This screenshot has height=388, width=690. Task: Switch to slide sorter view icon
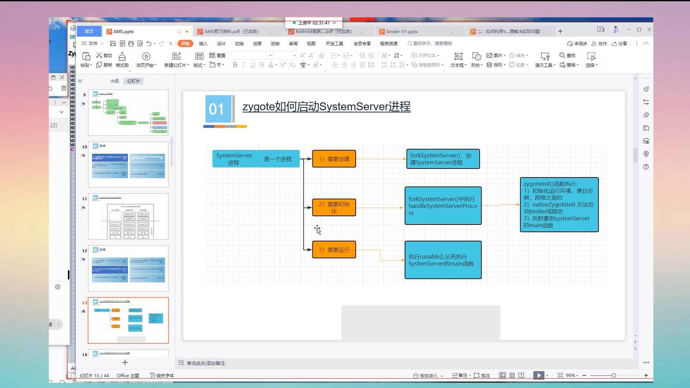tap(512, 375)
